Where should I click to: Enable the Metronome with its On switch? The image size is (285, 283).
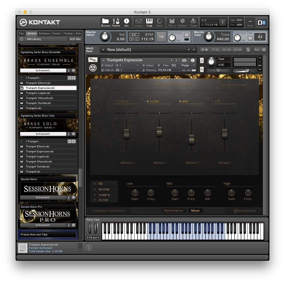coord(186,35)
